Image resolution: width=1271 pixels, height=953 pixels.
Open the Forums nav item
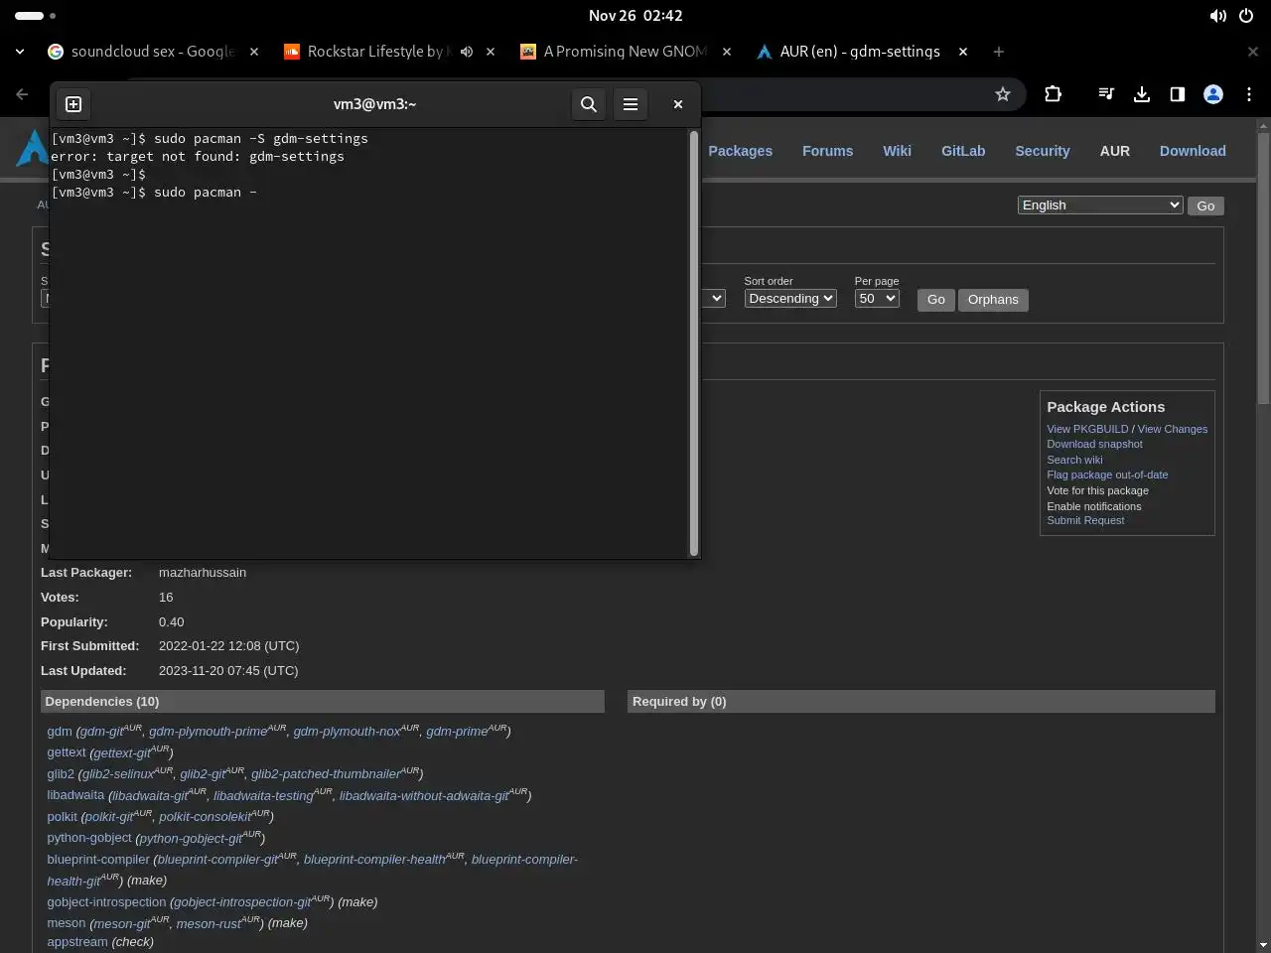tap(827, 151)
